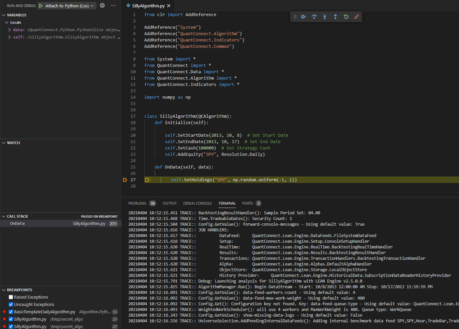Switch to the PROBLEMS panel tab
Viewport: 459px width, 329px height.
(137, 203)
